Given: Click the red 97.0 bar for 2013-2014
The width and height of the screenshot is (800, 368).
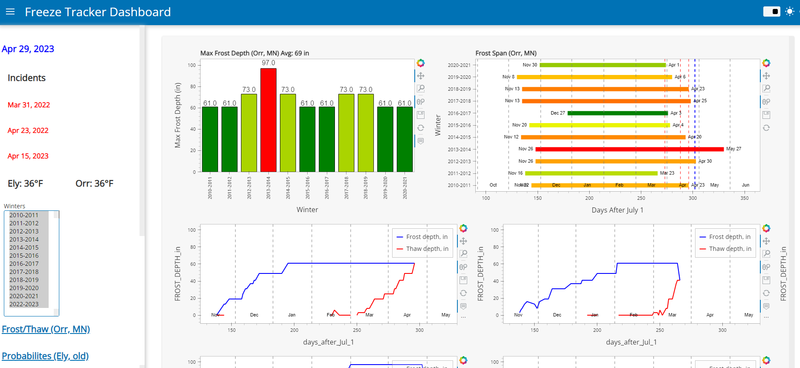Looking at the screenshot, I should pyautogui.click(x=268, y=120).
